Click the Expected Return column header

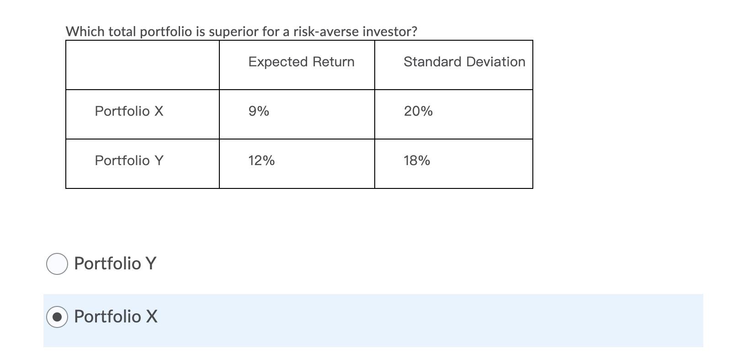[301, 62]
